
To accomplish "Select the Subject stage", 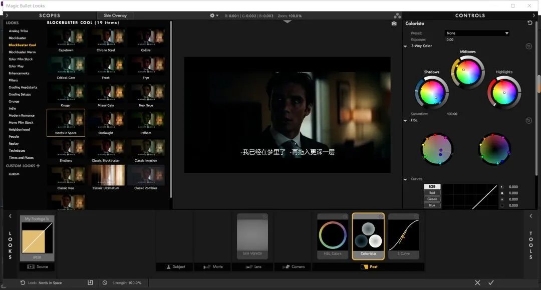I will tap(175, 266).
